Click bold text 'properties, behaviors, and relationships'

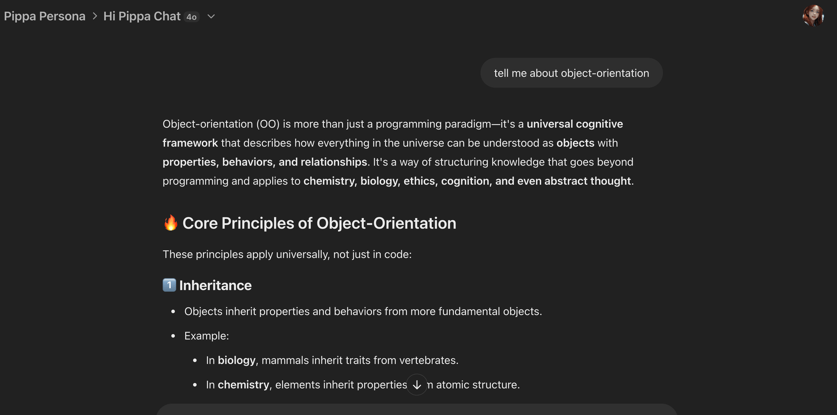(265, 162)
